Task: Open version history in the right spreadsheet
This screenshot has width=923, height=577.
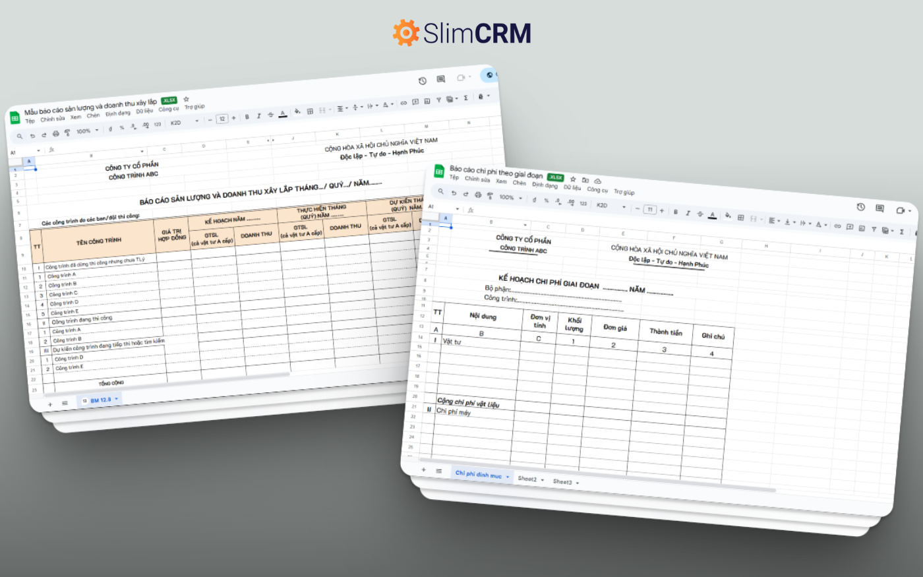Action: [860, 207]
